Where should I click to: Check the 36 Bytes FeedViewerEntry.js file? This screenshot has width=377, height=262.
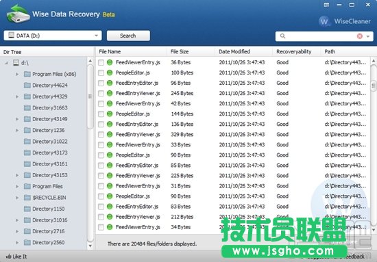tap(101, 63)
